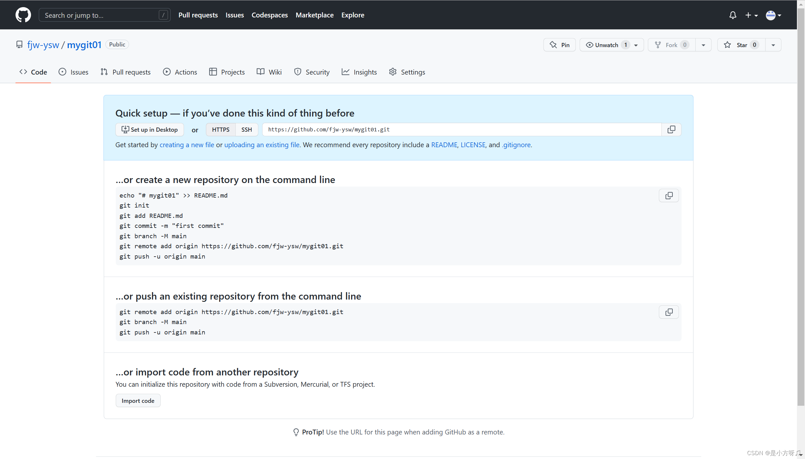Switch clone URL to SSH
Screen dimensions: 805x459
(x=246, y=129)
